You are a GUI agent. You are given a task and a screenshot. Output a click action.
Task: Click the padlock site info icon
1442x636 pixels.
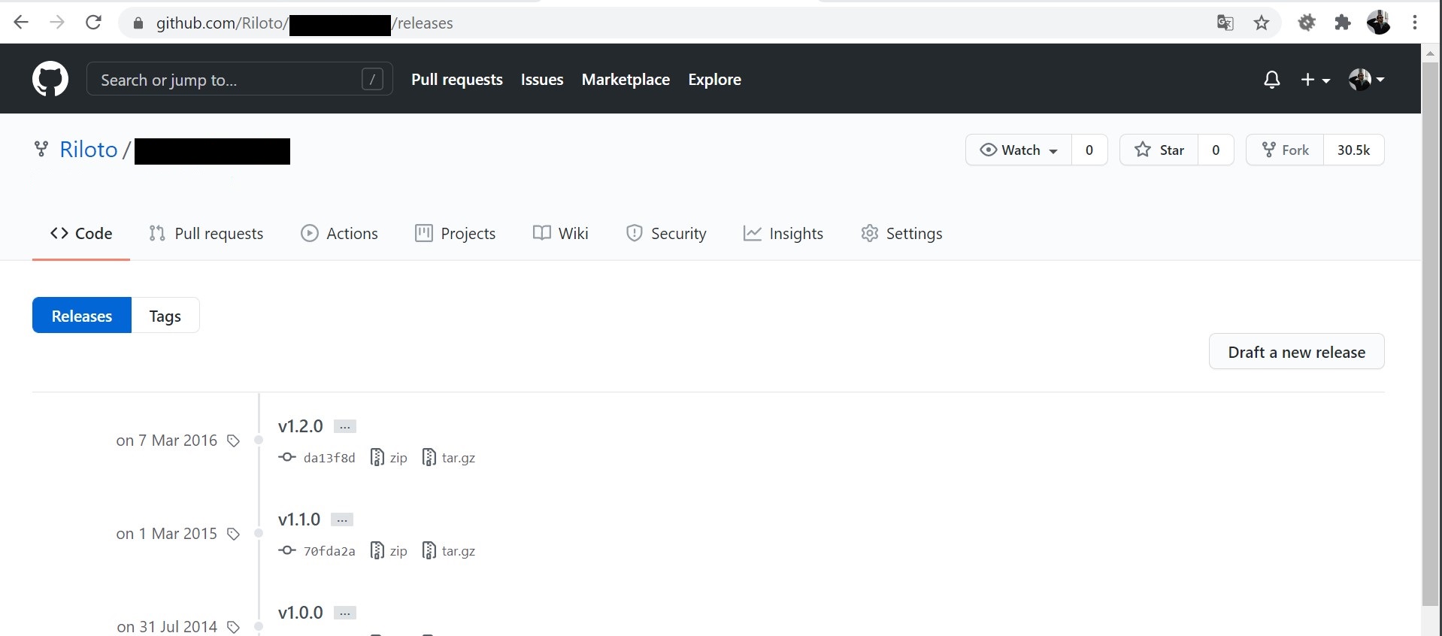point(138,23)
